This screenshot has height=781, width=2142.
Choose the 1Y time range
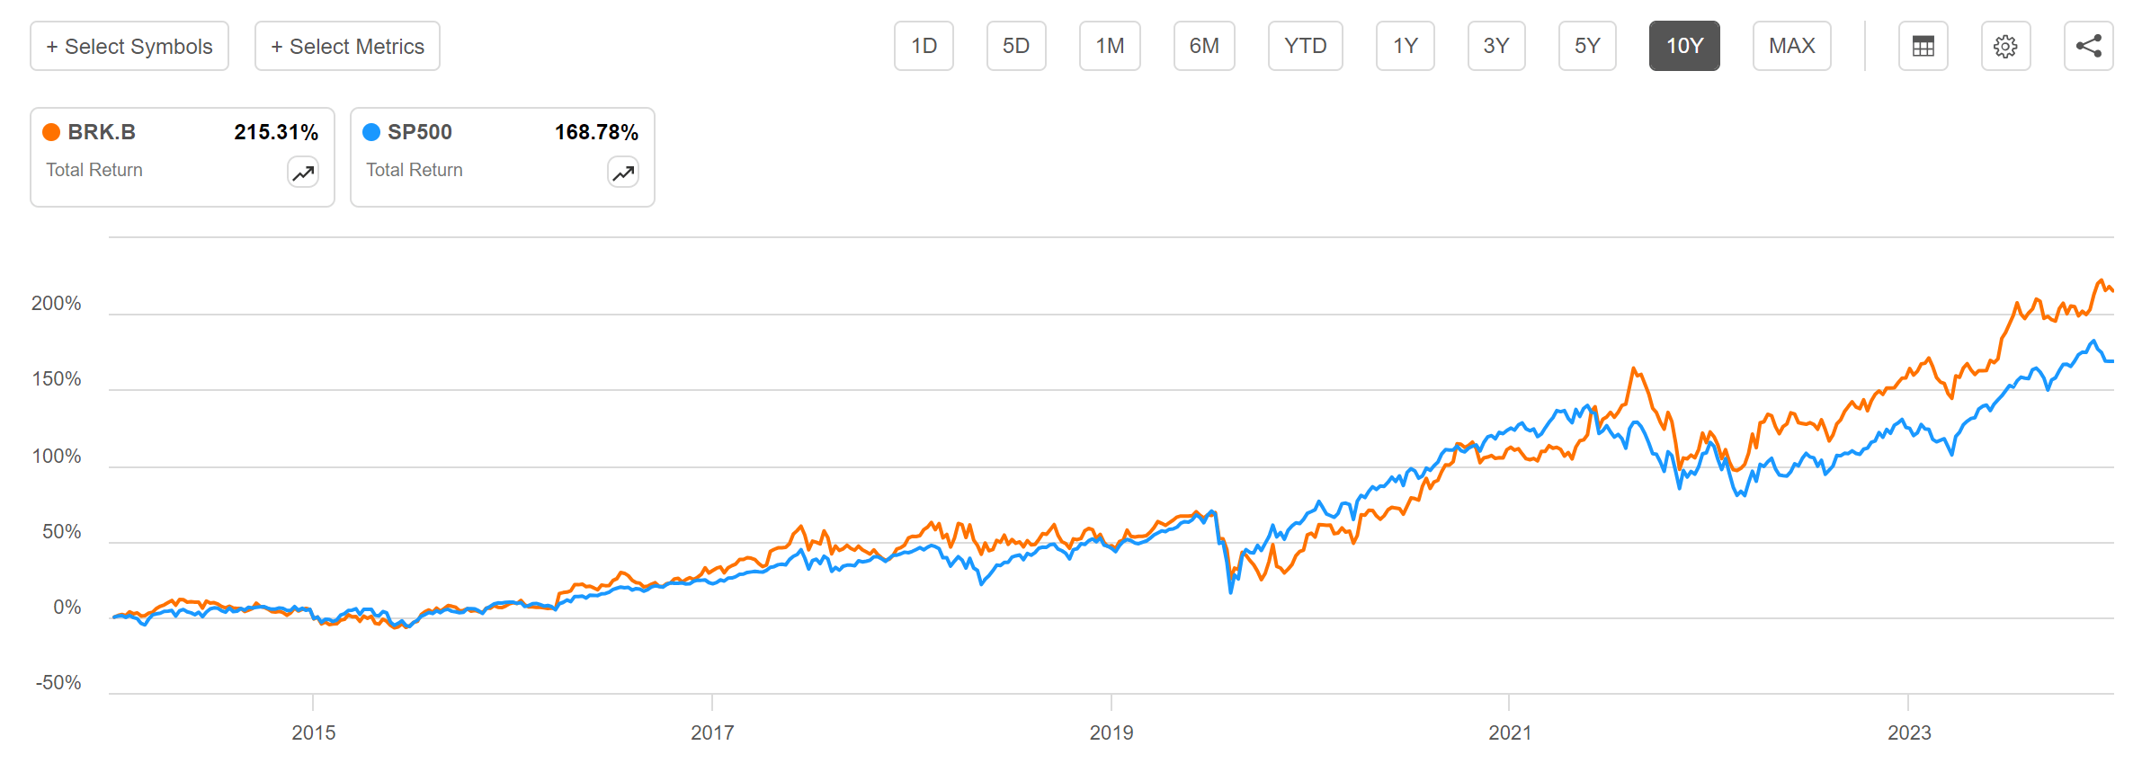coord(1405,46)
